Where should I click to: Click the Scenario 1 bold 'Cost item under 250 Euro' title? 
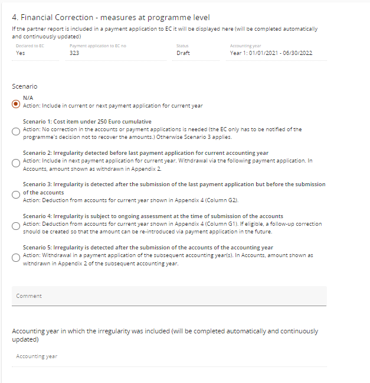[87, 122]
